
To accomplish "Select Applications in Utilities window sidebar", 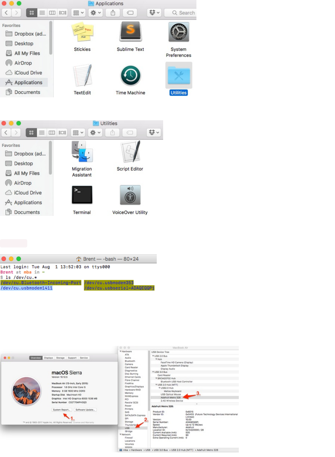I will pos(24,202).
